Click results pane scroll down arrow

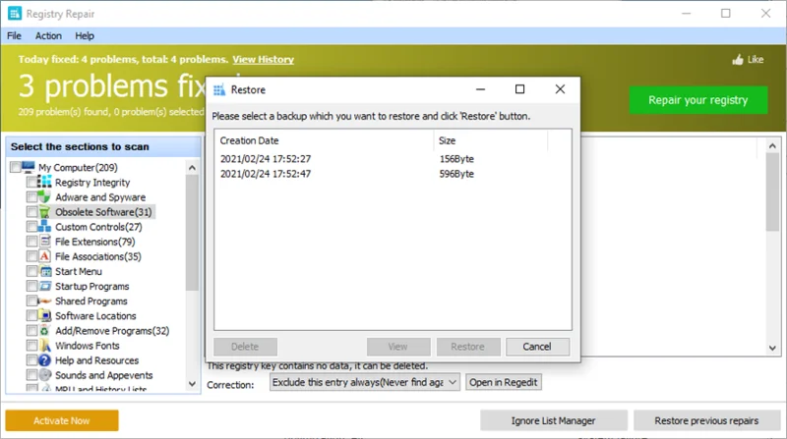click(x=772, y=348)
